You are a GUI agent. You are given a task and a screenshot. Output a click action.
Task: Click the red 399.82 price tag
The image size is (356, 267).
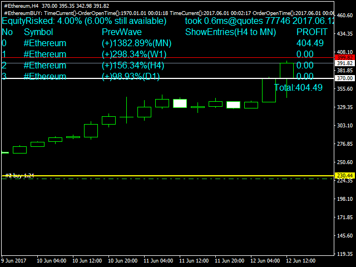[x=344, y=57]
